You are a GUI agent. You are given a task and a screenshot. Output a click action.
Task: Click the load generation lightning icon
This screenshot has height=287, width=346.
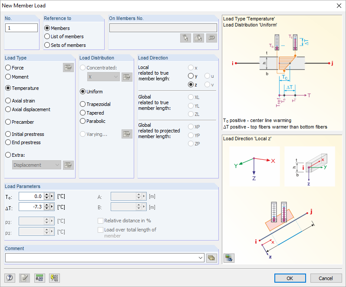[54, 278]
